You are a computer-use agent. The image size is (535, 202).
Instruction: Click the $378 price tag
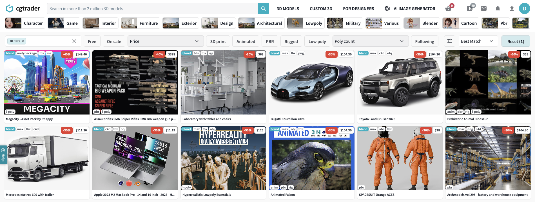pyautogui.click(x=171, y=54)
